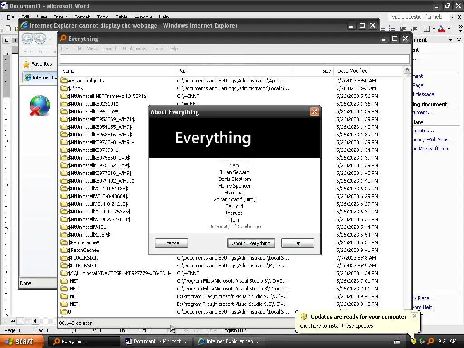Select the $NtUninstallWIC$ folder icon
464x348 pixels.
click(x=63, y=227)
